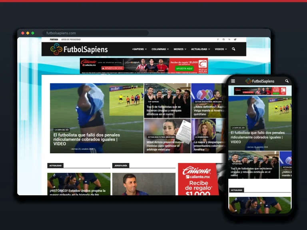Tap the women's team photo thumbnail on phone
Screen dimensions: 307x230
(260, 205)
